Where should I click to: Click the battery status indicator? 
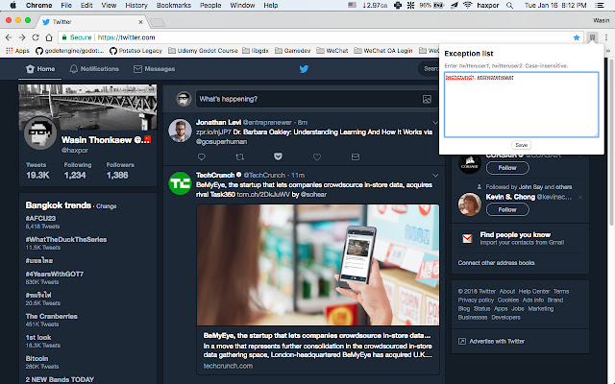431,5
